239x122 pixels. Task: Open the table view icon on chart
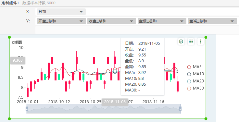(x=191, y=42)
